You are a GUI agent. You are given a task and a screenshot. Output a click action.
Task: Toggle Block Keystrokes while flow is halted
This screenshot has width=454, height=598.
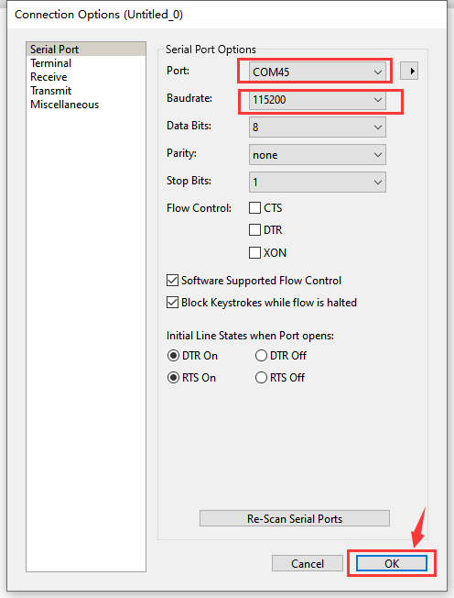click(x=172, y=303)
